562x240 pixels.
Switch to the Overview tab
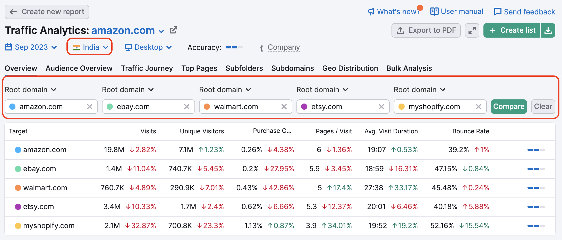[21, 68]
